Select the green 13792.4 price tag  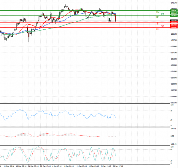[174, 16]
